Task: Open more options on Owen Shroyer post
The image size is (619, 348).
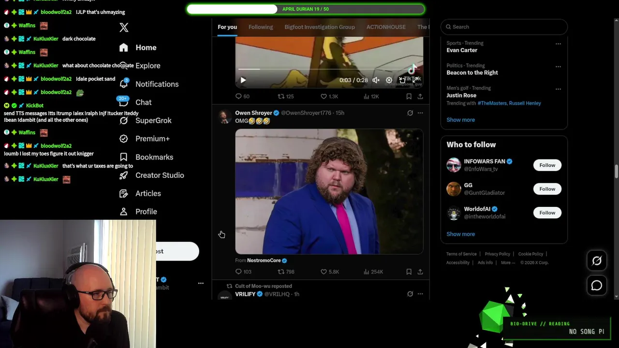Action: (420, 113)
